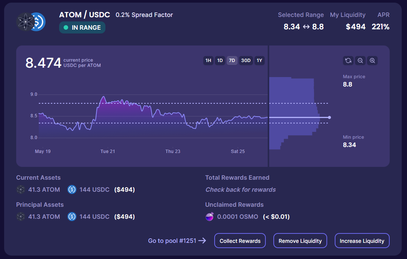Zoom in the liquidity depth chart
This screenshot has height=259, width=407.
tap(372, 61)
